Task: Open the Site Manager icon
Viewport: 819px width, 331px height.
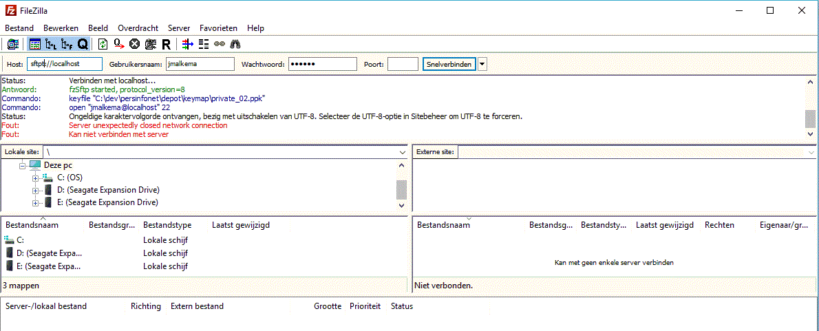Action: coord(12,44)
